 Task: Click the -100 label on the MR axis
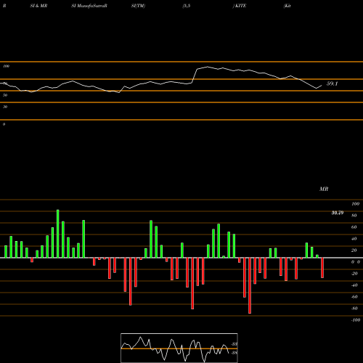pyautogui.click(x=356, y=320)
